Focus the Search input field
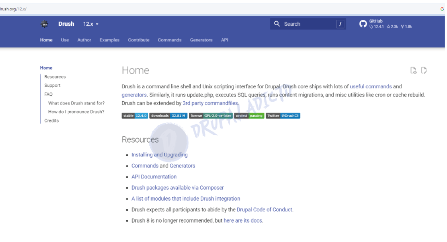 [x=308, y=24]
